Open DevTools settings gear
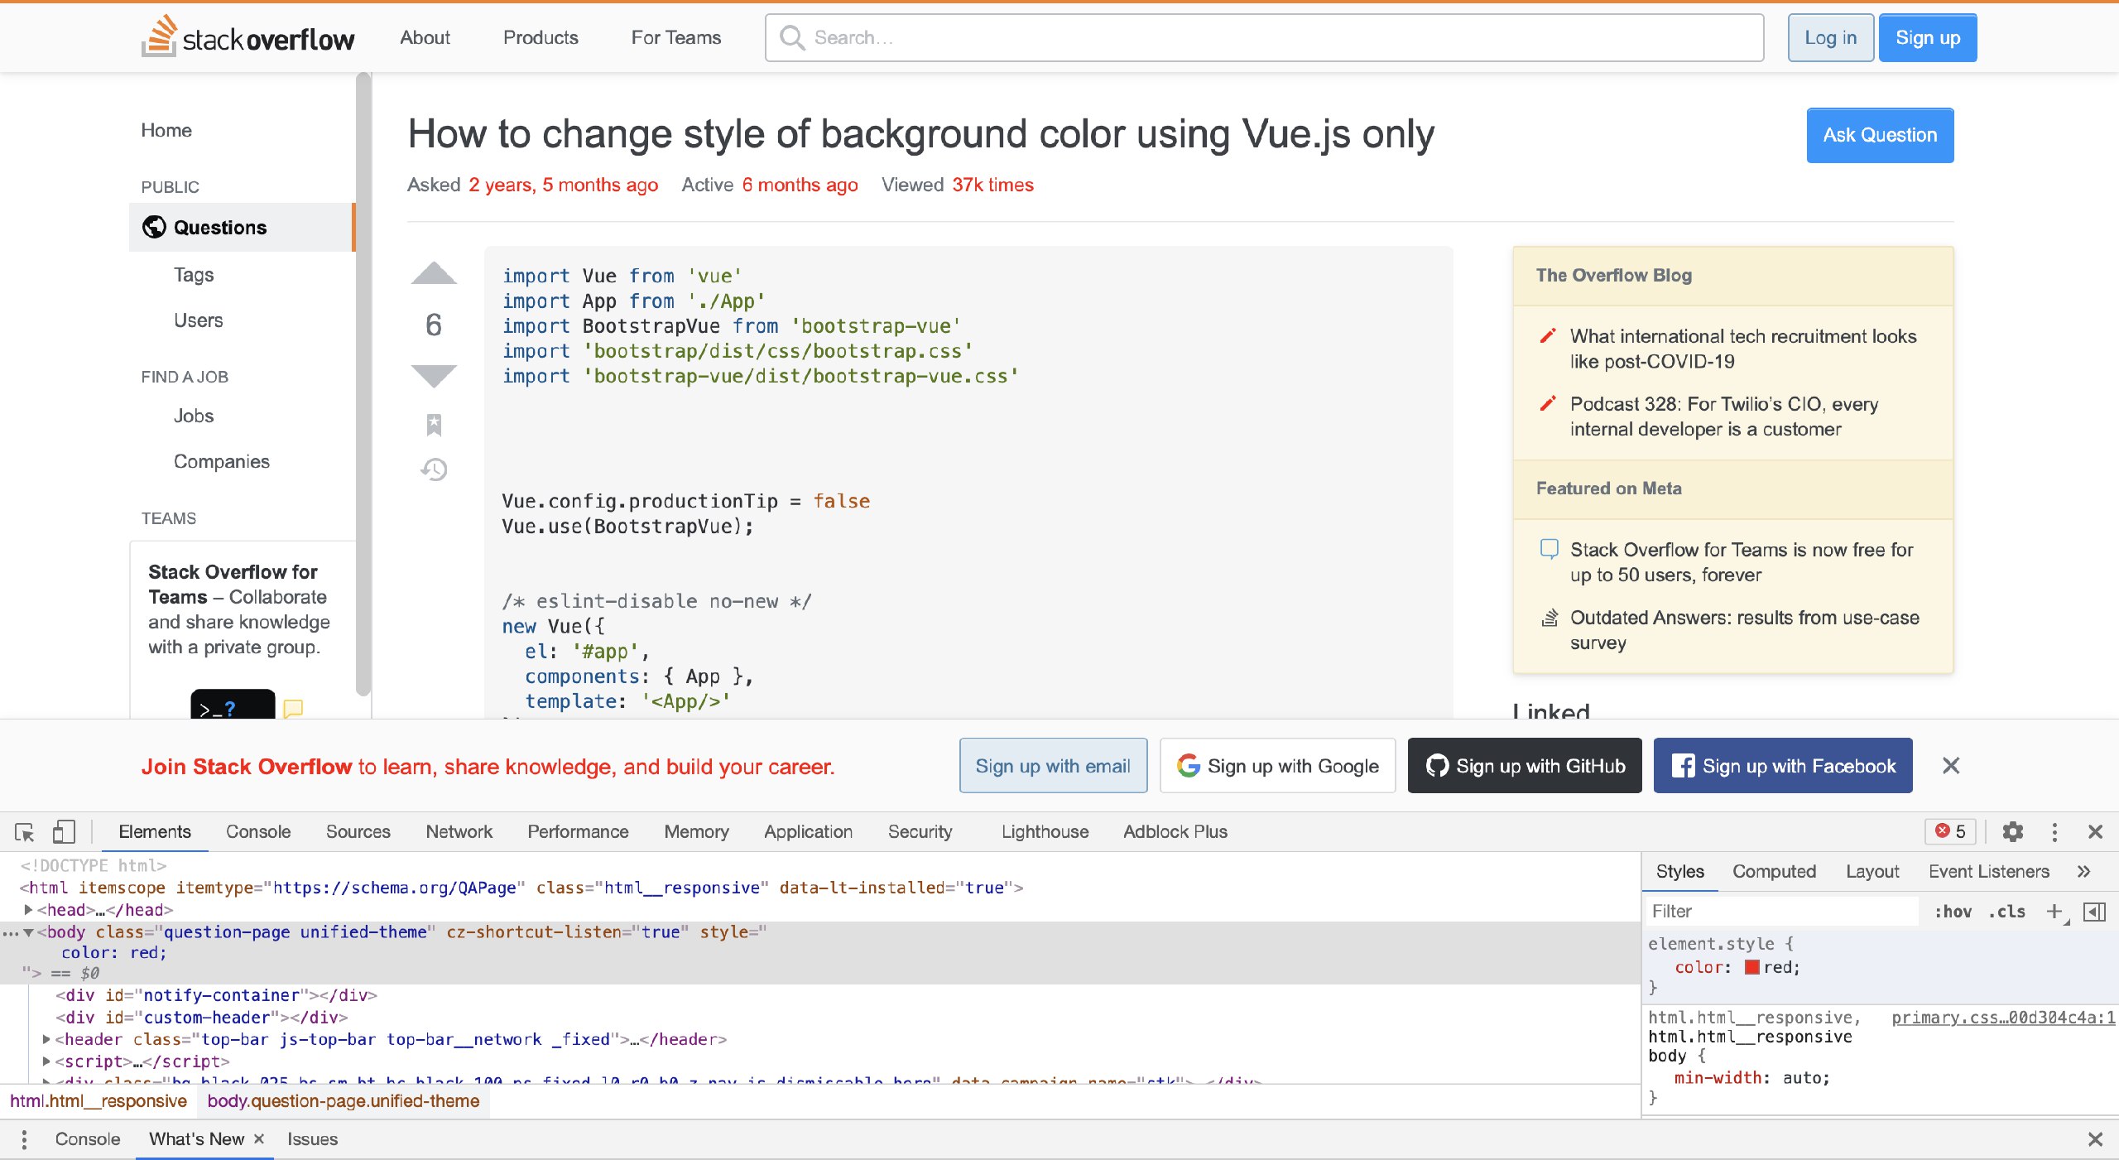 coord(2012,831)
